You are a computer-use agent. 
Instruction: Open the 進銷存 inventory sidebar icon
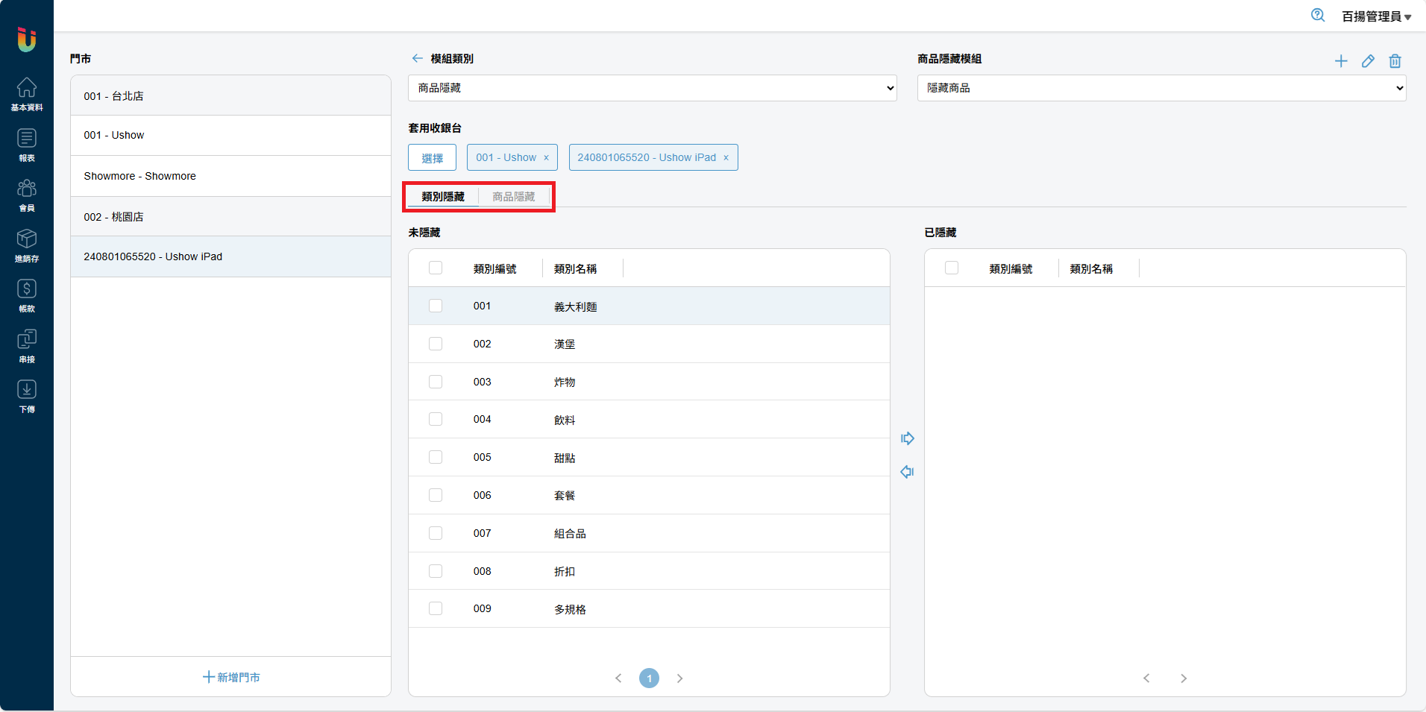coord(27,245)
